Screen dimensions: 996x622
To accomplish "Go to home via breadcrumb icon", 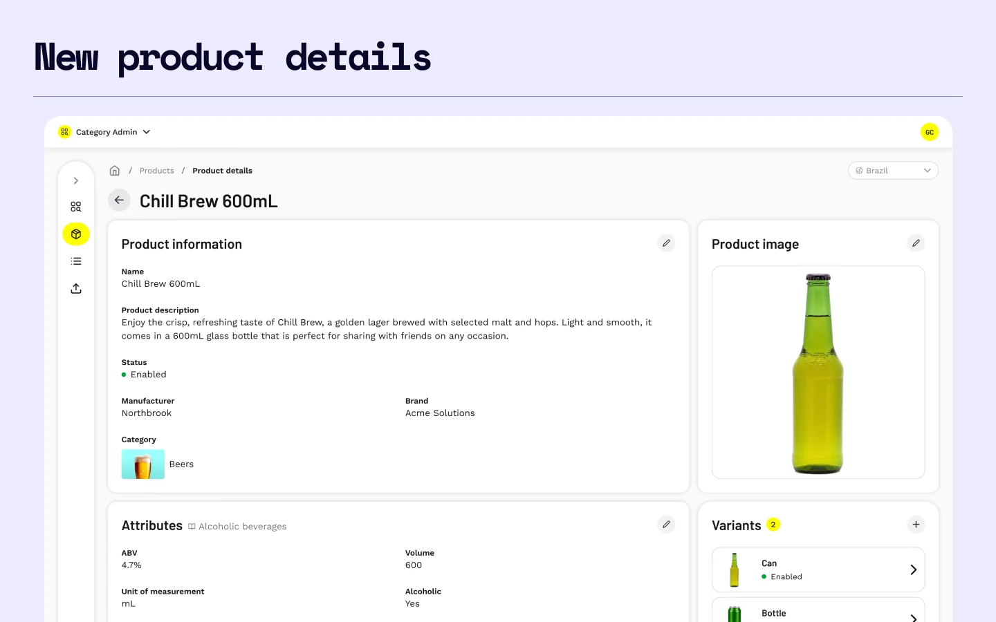I will coord(115,171).
